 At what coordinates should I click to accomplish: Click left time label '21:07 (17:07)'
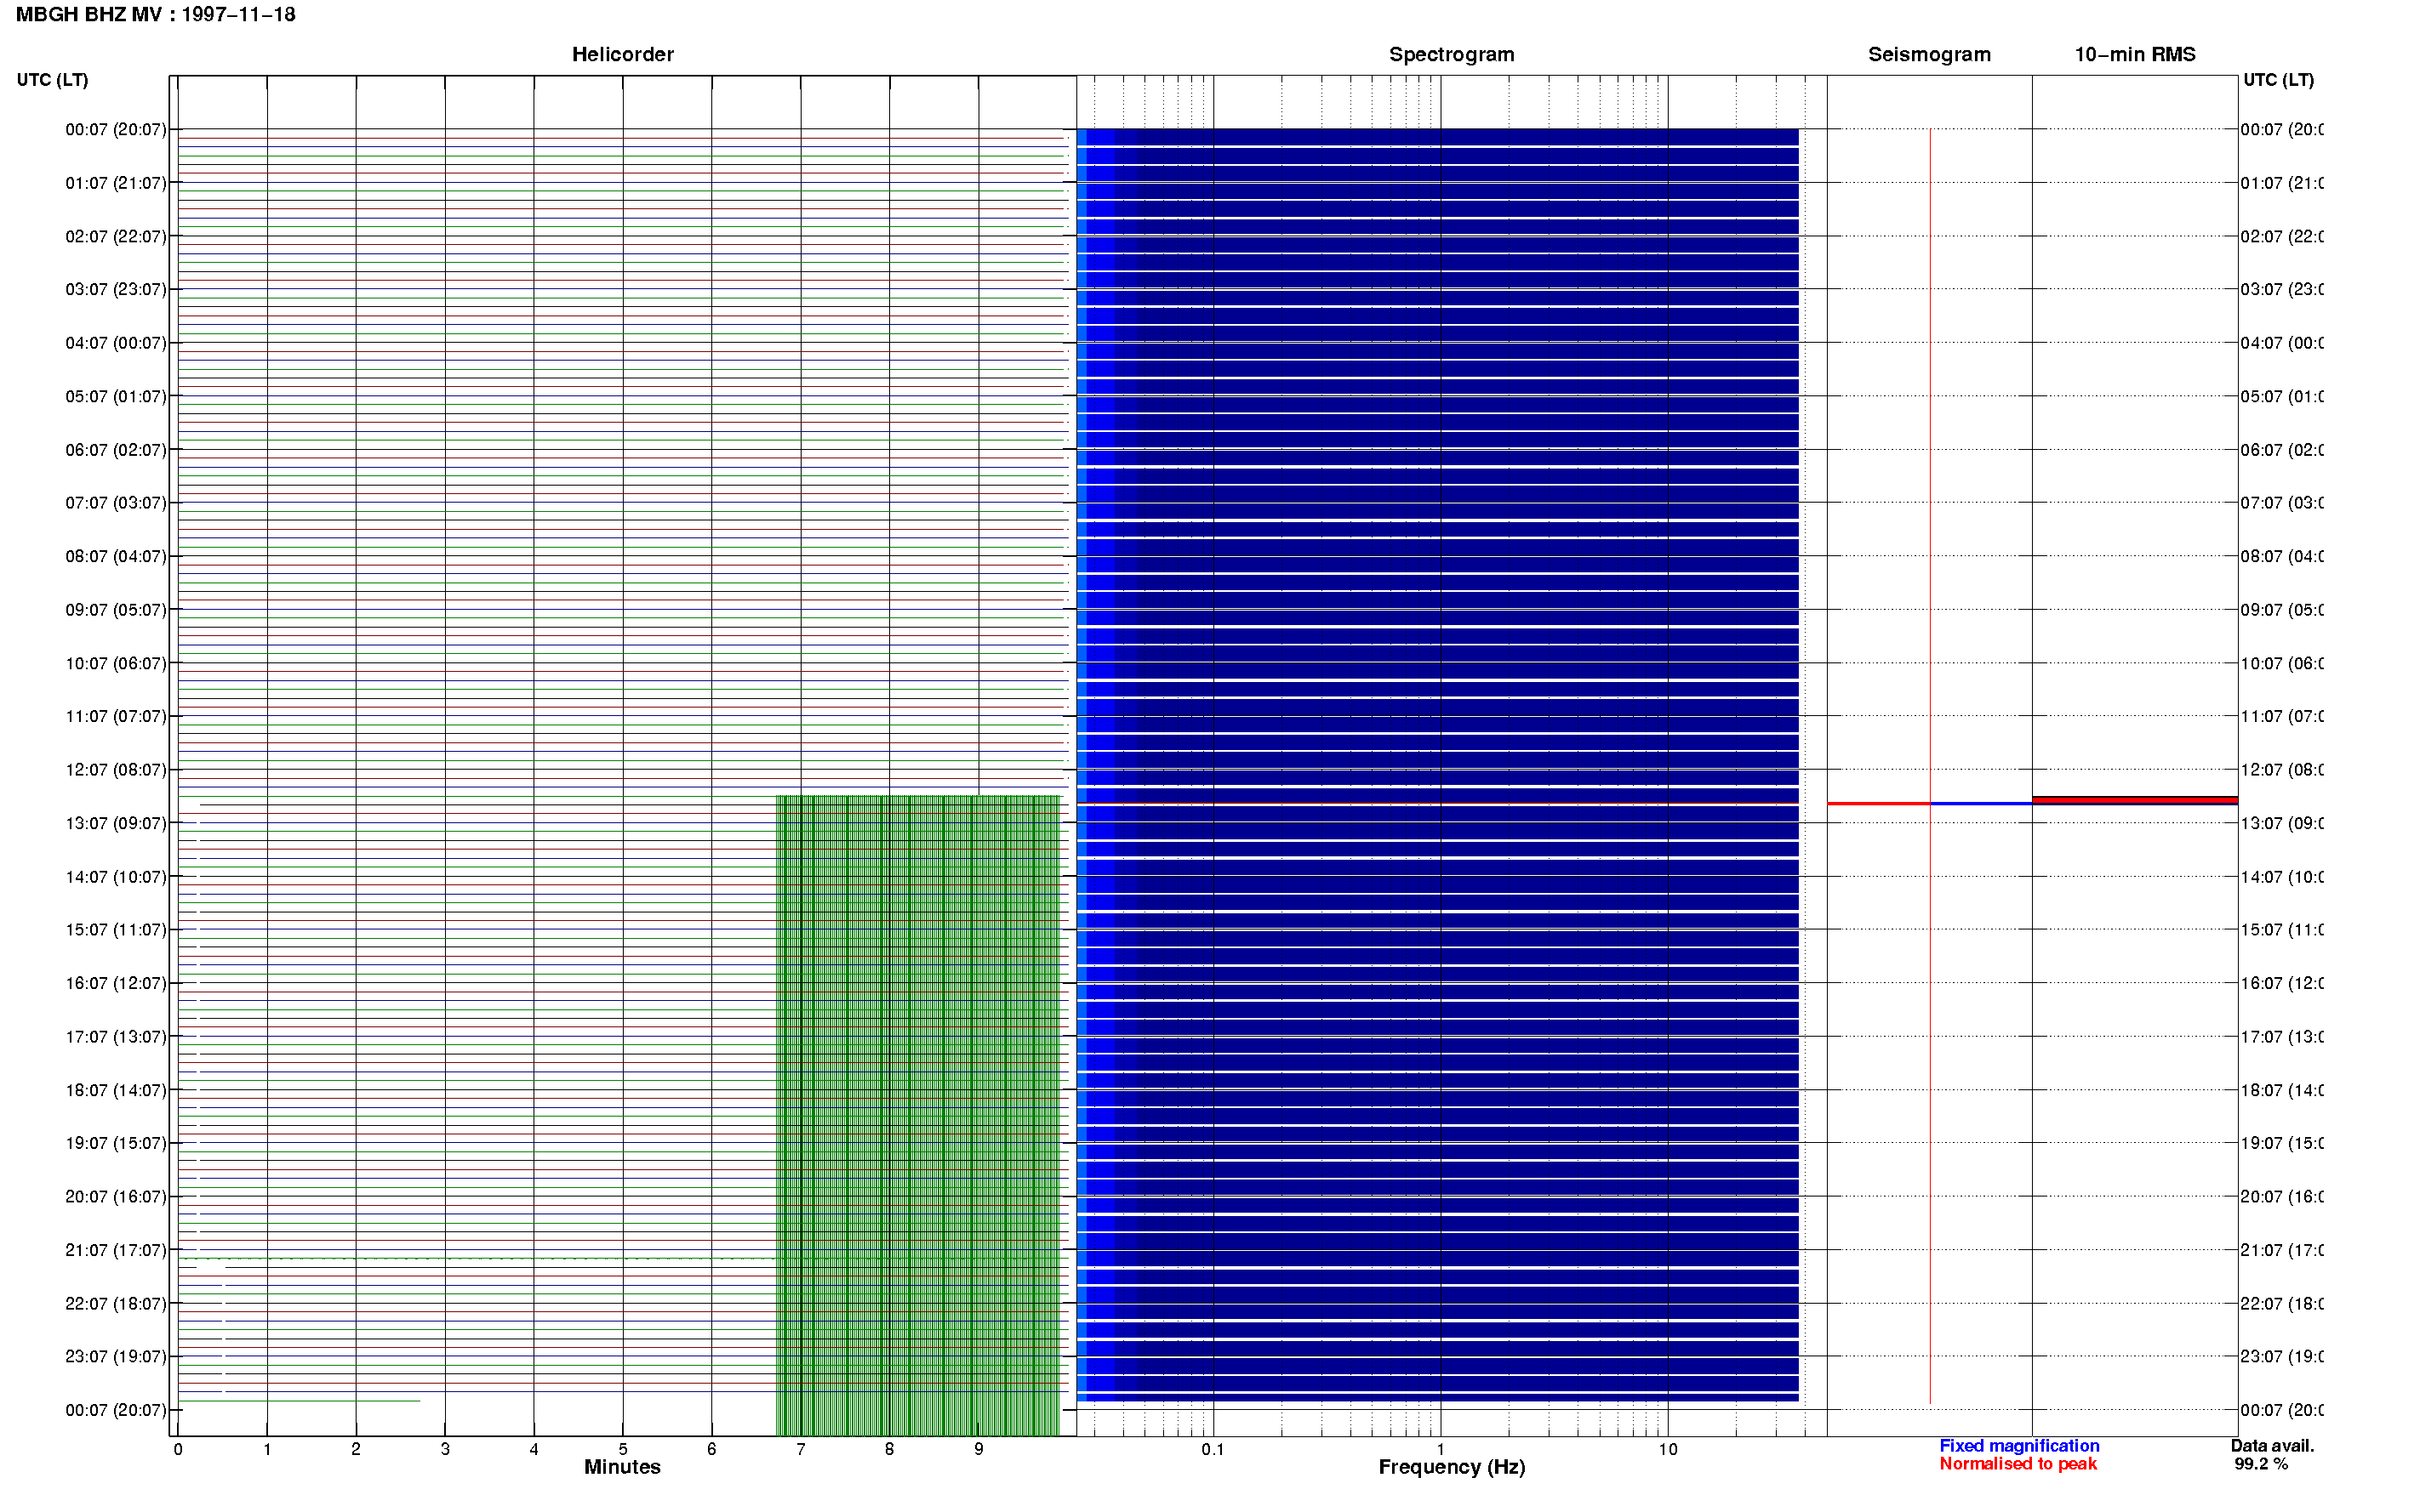116,1250
